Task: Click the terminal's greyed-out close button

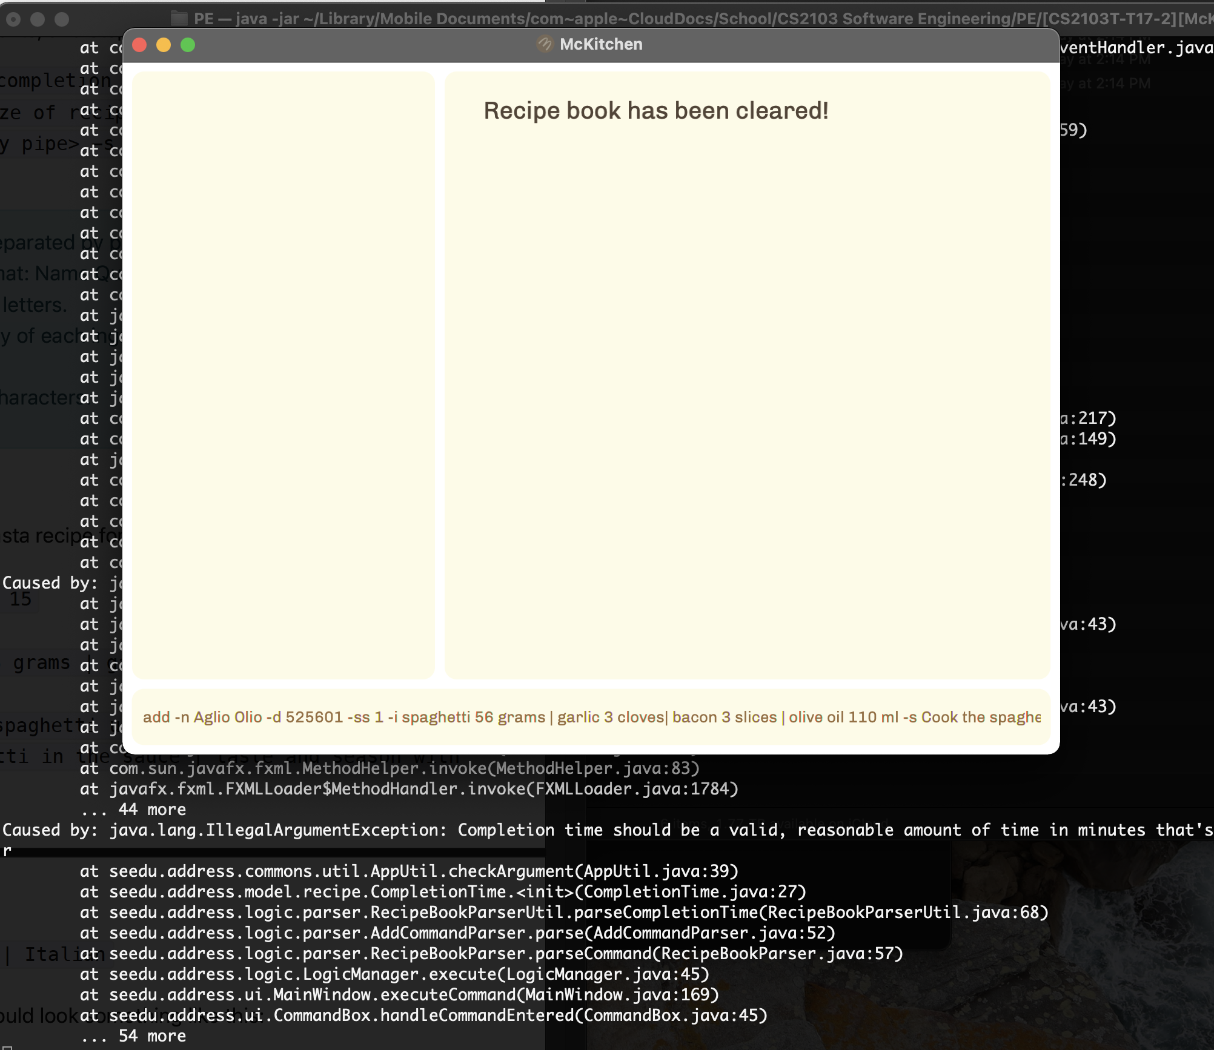Action: [13, 19]
